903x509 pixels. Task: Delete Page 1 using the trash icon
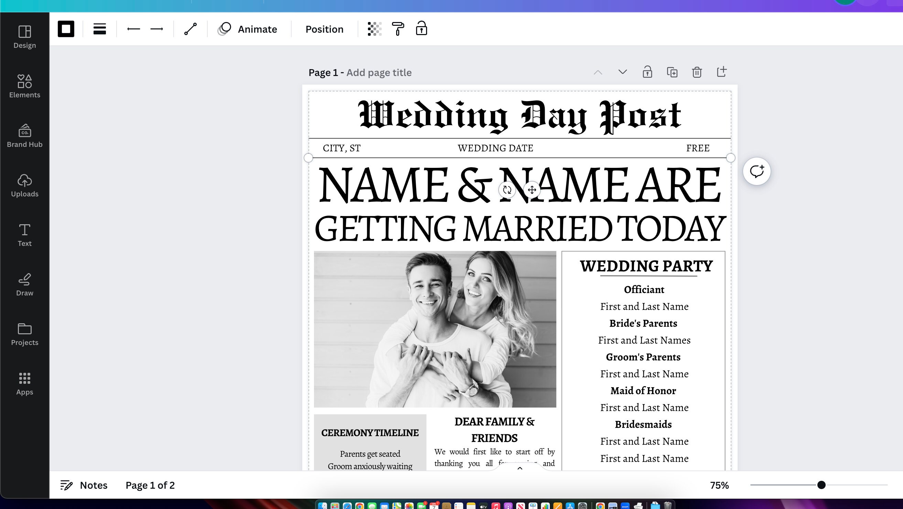(697, 72)
